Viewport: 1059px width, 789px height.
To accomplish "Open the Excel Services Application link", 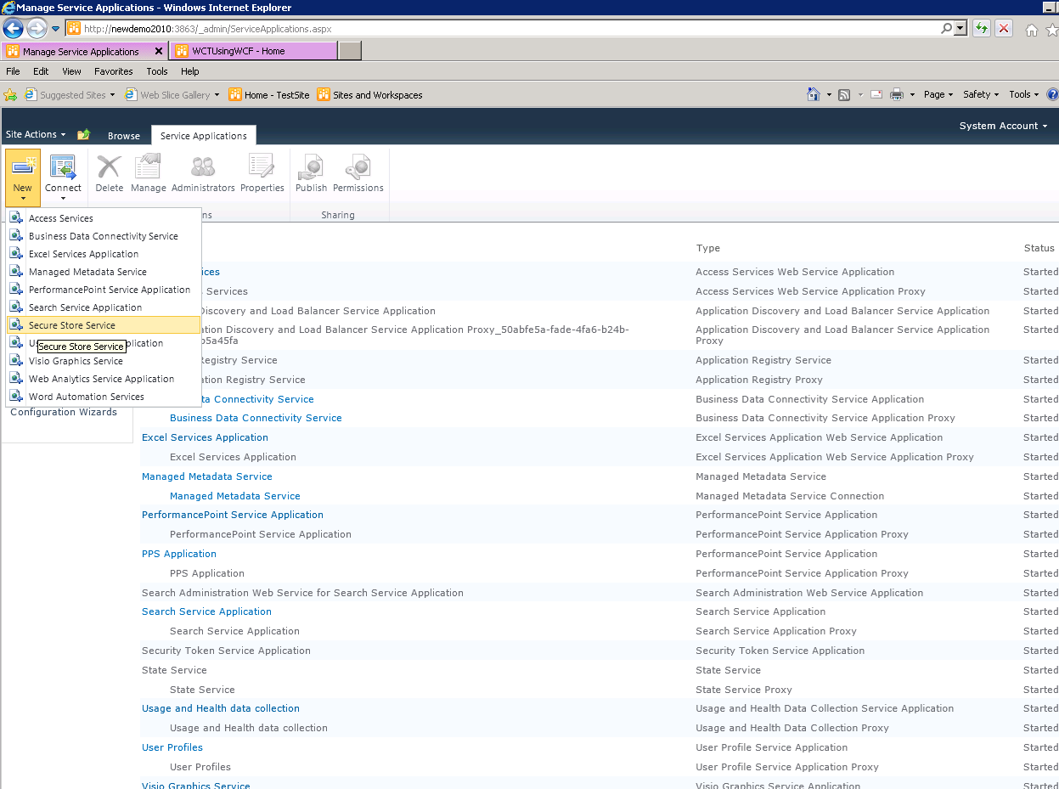I will click(205, 437).
